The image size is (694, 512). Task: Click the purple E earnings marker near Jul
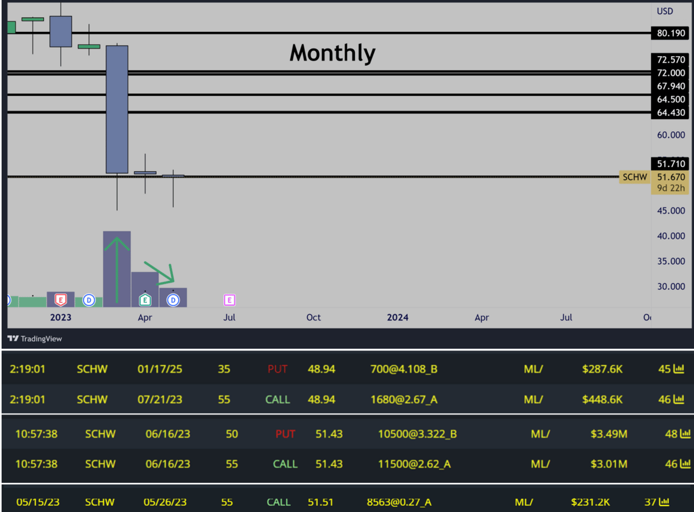pos(230,300)
